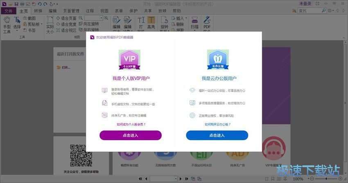
Task: Set view to Actual Size (实际大小)
Action: coord(50,25)
